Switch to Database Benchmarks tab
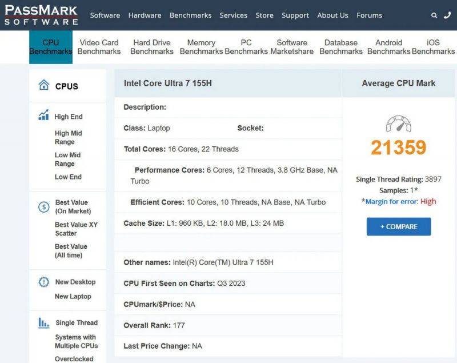Screen dimensions: 457x363 [x=341, y=47]
